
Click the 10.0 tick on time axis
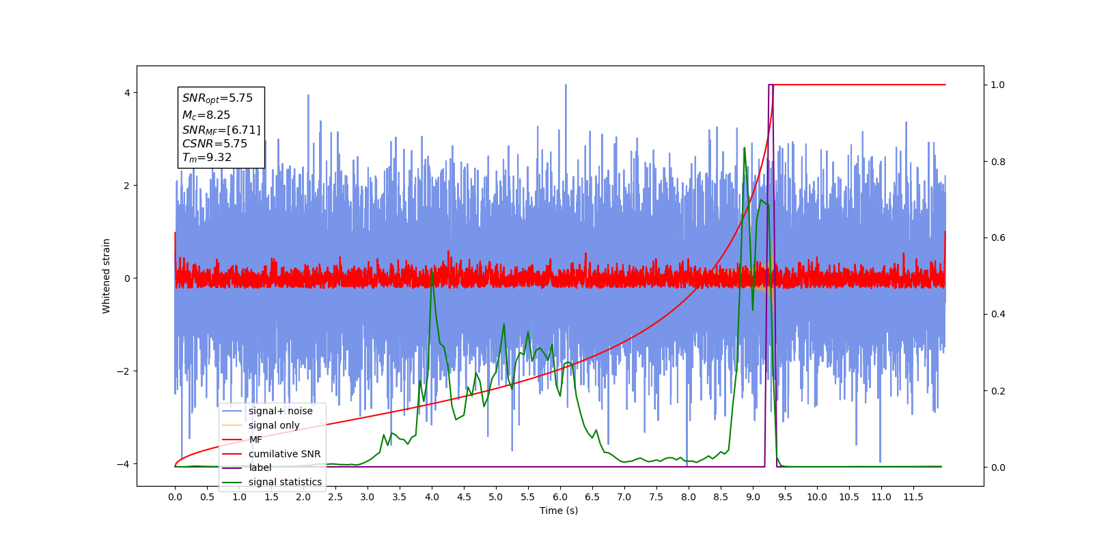tap(817, 497)
